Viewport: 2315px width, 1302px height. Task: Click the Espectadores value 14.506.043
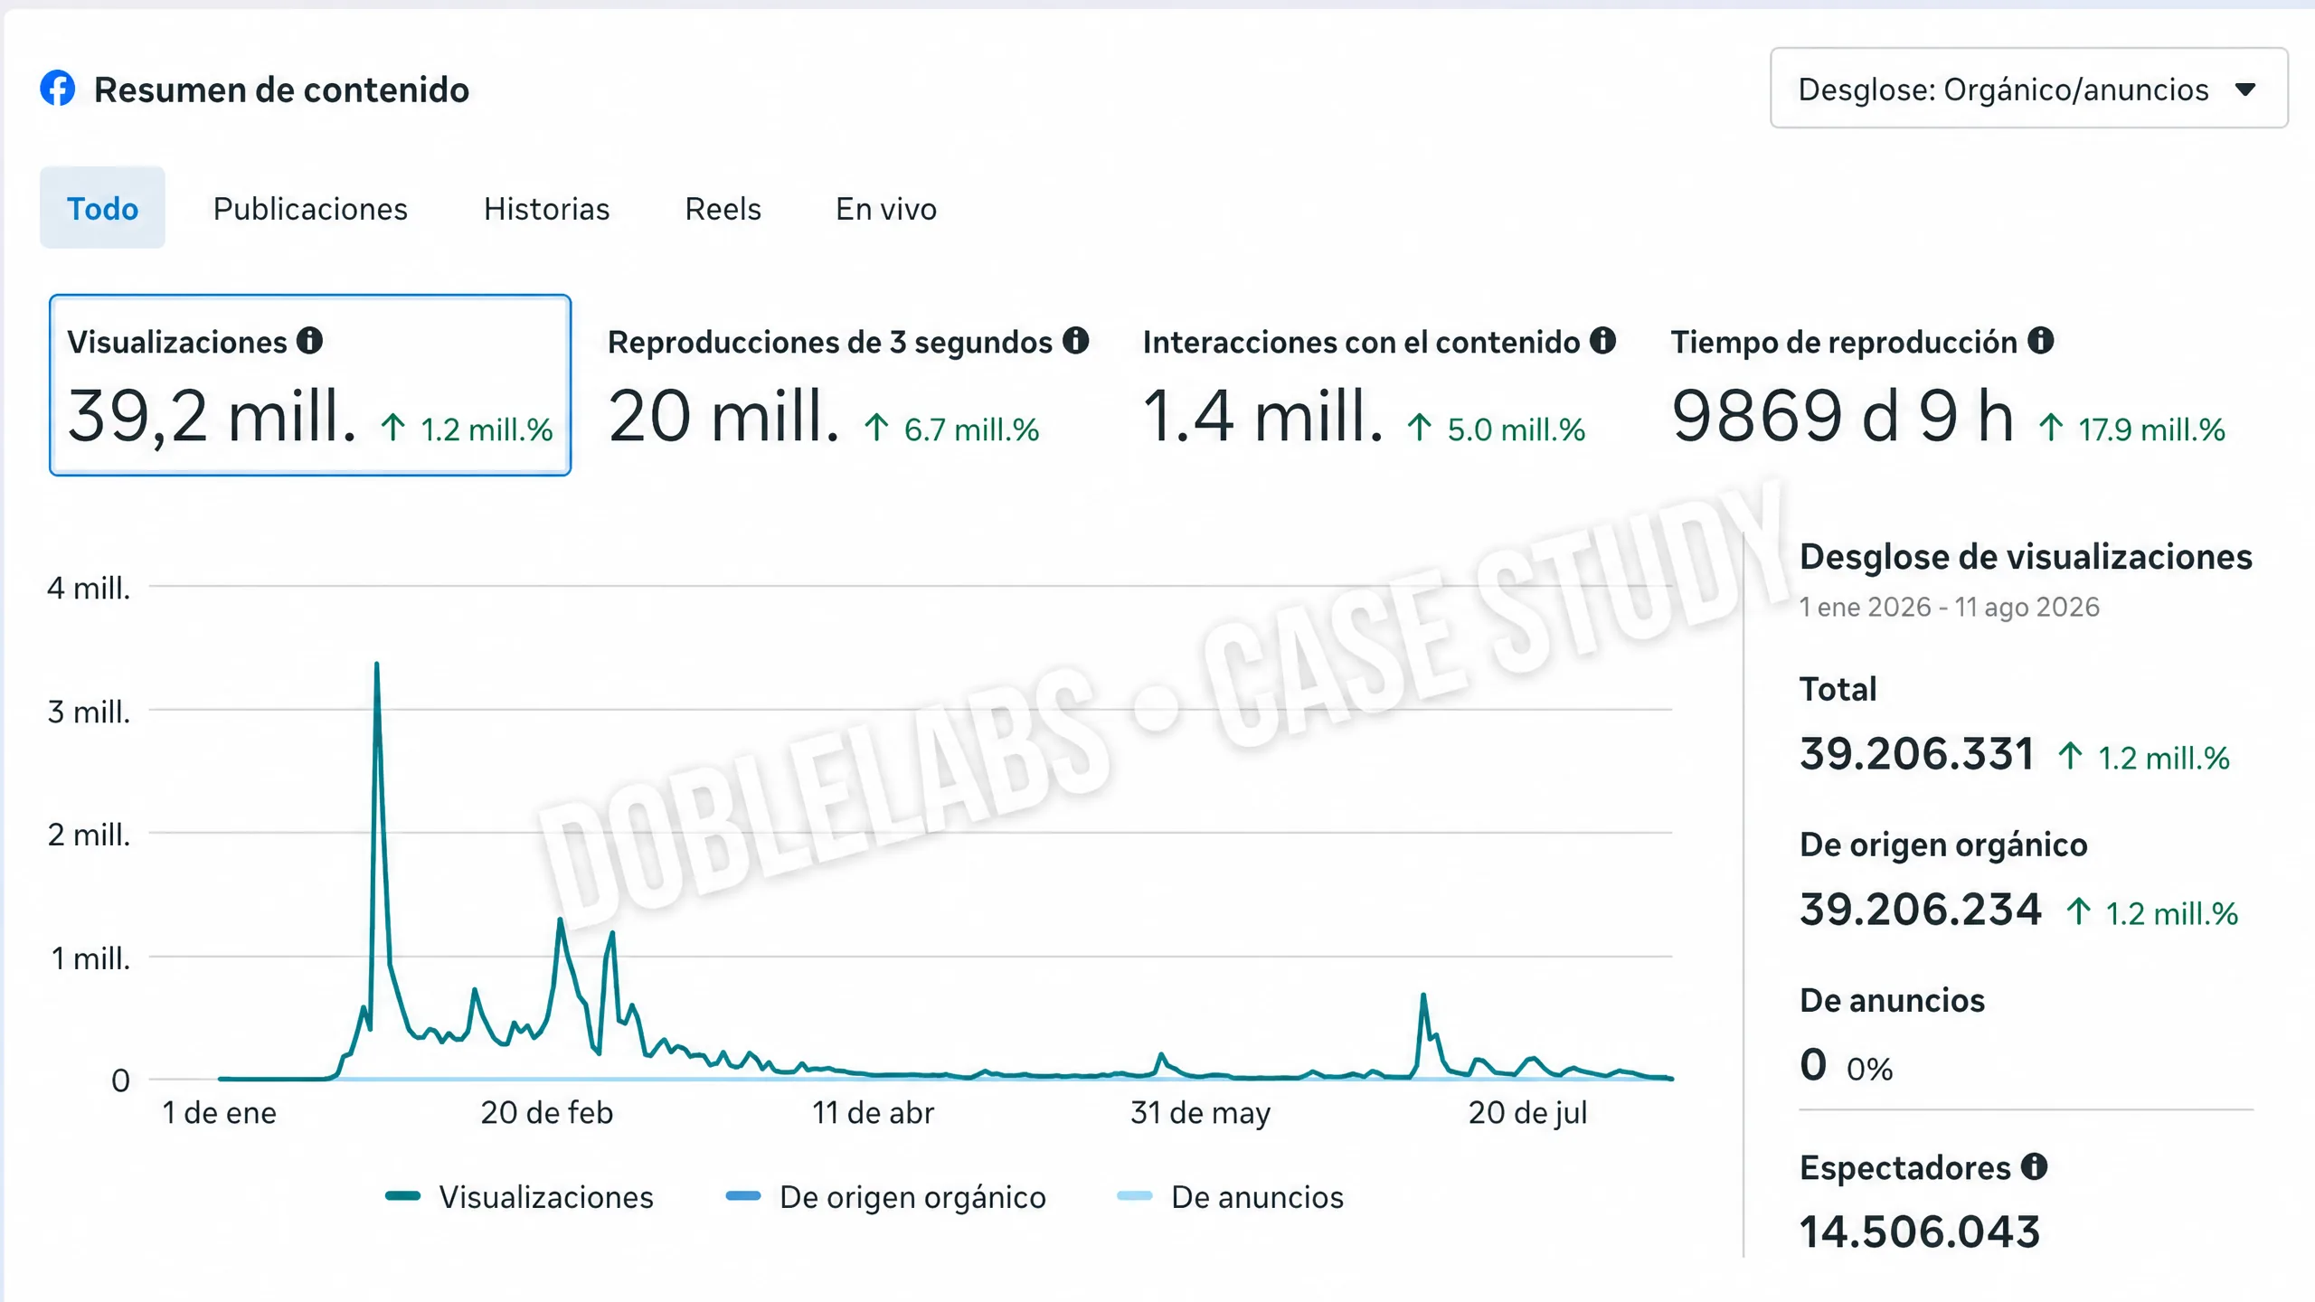[x=1920, y=1231]
